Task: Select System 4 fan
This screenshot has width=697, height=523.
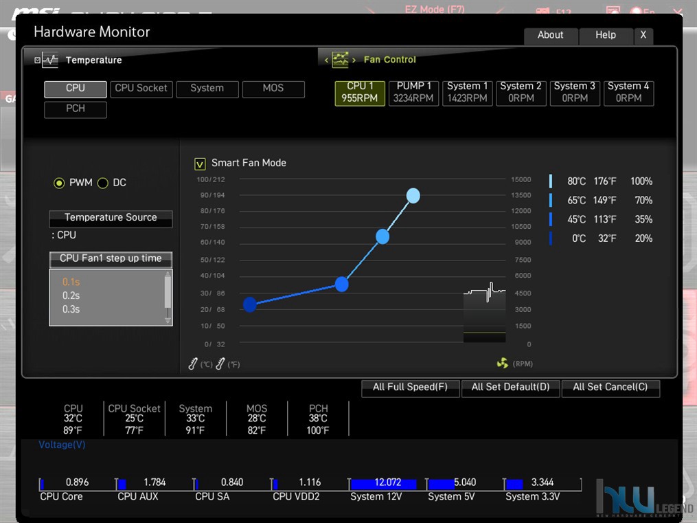Action: [x=628, y=93]
